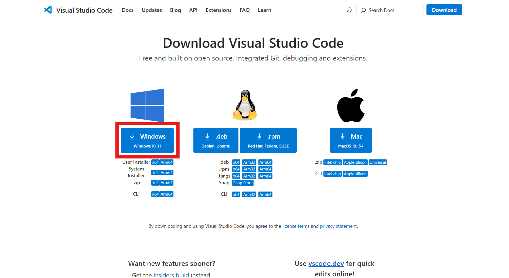
Task: Select Linux .rpm x64
Action: 236,169
